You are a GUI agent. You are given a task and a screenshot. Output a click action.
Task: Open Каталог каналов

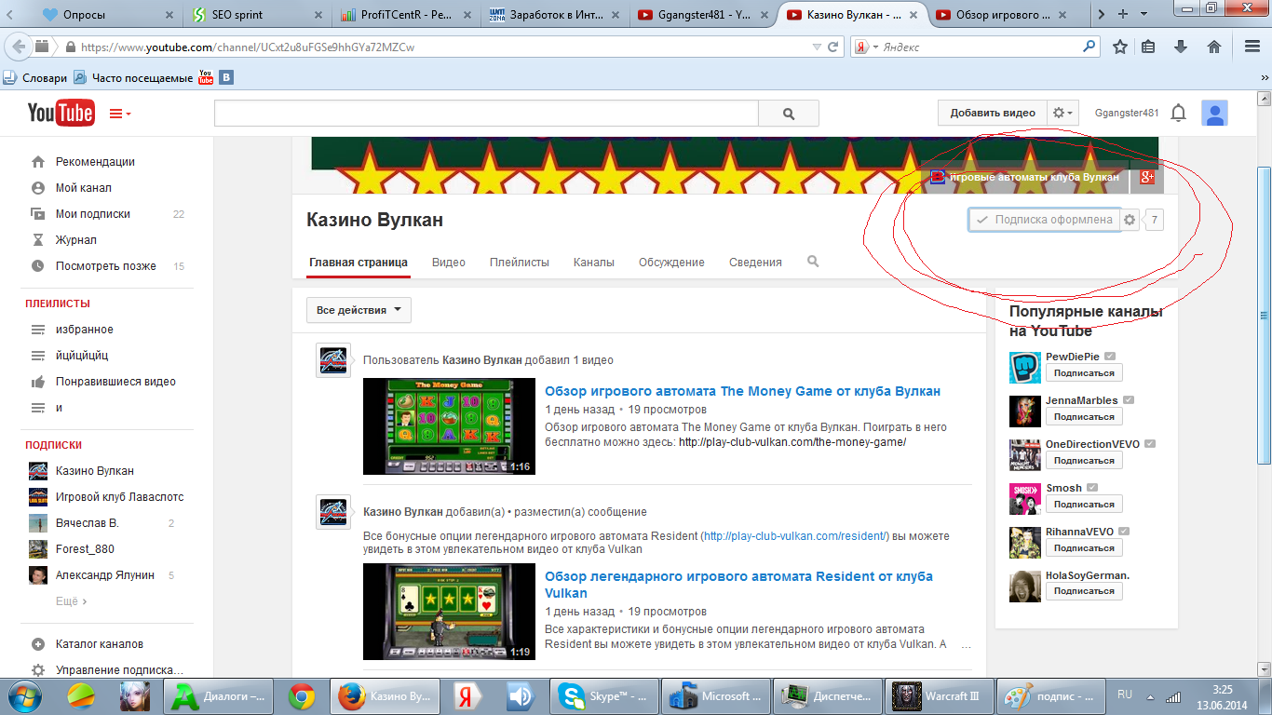[99, 644]
